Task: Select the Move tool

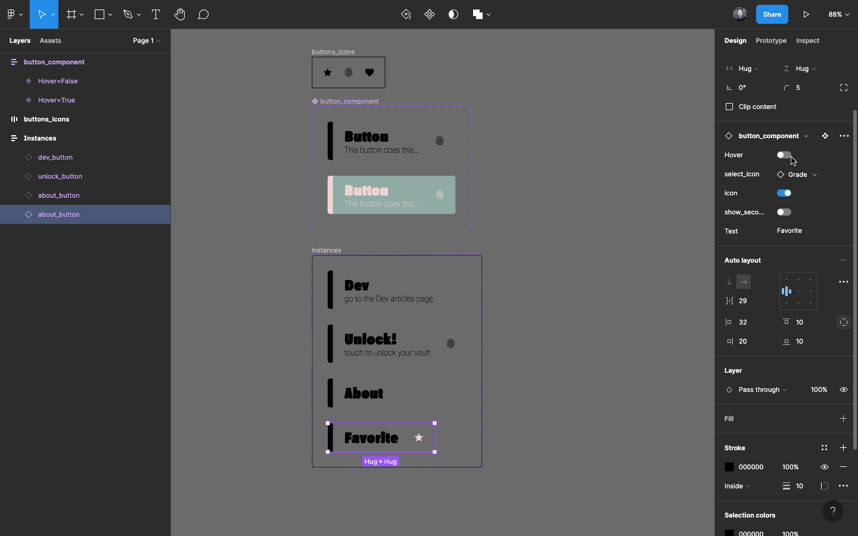Action: (42, 14)
